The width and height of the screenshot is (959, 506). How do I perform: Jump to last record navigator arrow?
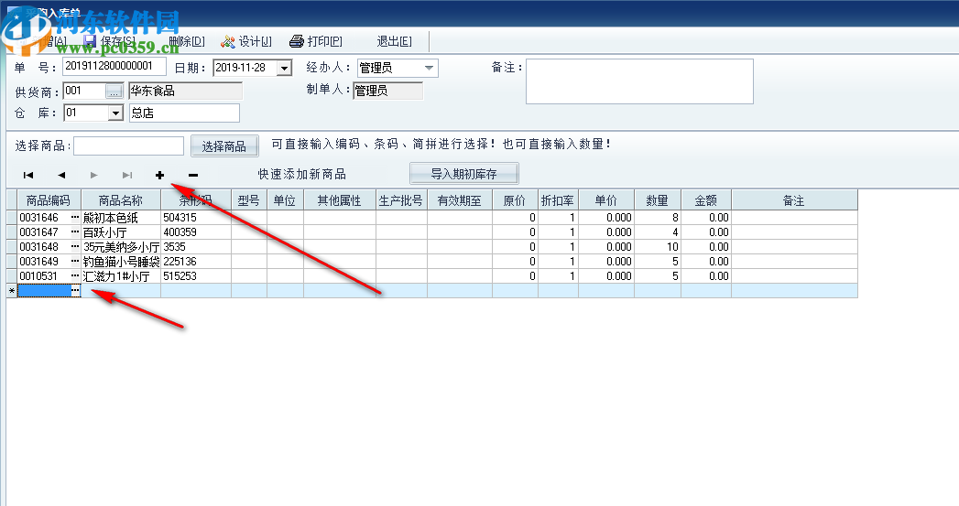(126, 176)
